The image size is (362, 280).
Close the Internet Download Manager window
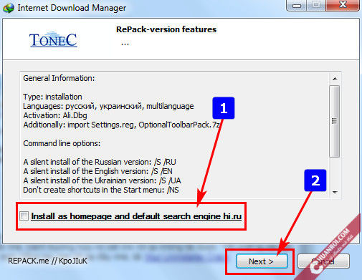coord(343,5)
